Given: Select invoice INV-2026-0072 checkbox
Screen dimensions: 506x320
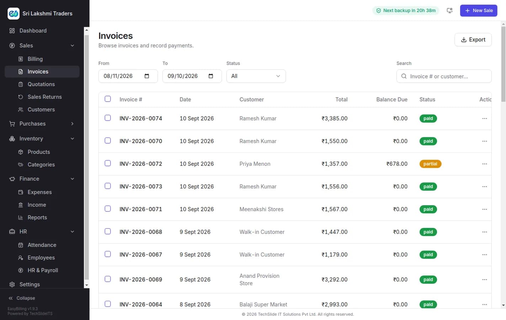Looking at the screenshot, I should (108, 163).
